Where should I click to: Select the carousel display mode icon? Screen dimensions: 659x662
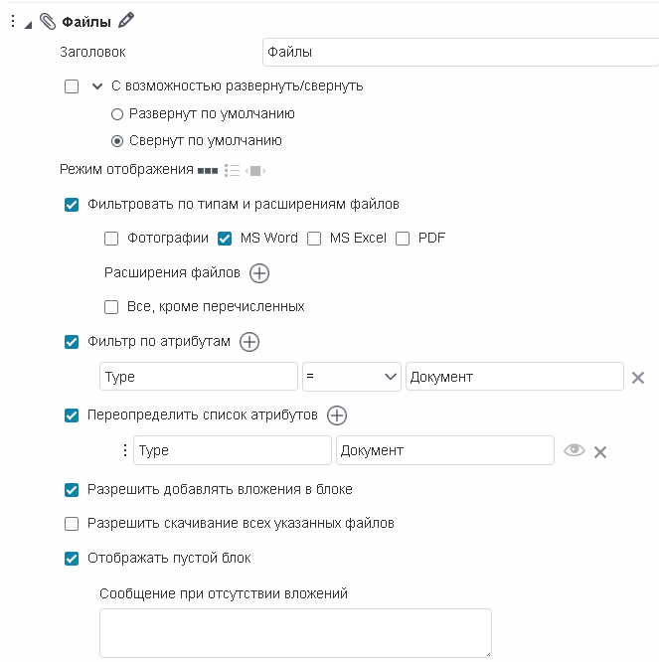coord(255,171)
